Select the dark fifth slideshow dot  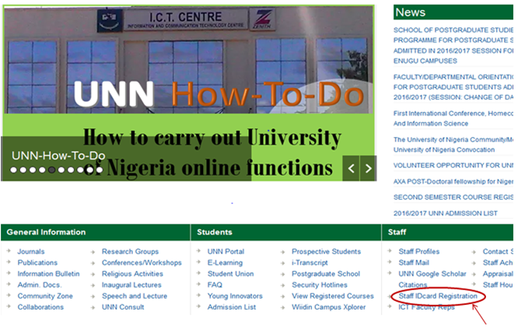[52, 170]
